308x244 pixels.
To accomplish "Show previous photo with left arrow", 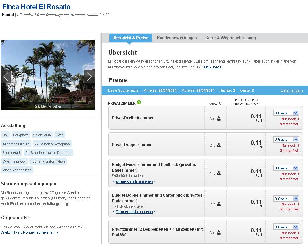I will 6,76.
